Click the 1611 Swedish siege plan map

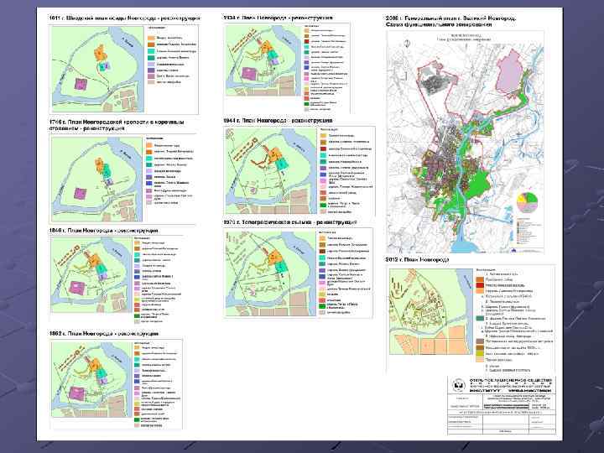coord(98,70)
